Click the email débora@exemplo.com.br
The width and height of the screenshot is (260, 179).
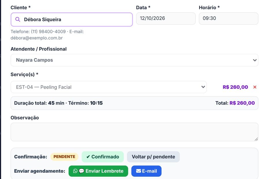(37, 38)
